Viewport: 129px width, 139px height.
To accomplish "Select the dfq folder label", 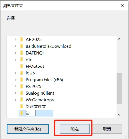I will [x=29, y=60].
